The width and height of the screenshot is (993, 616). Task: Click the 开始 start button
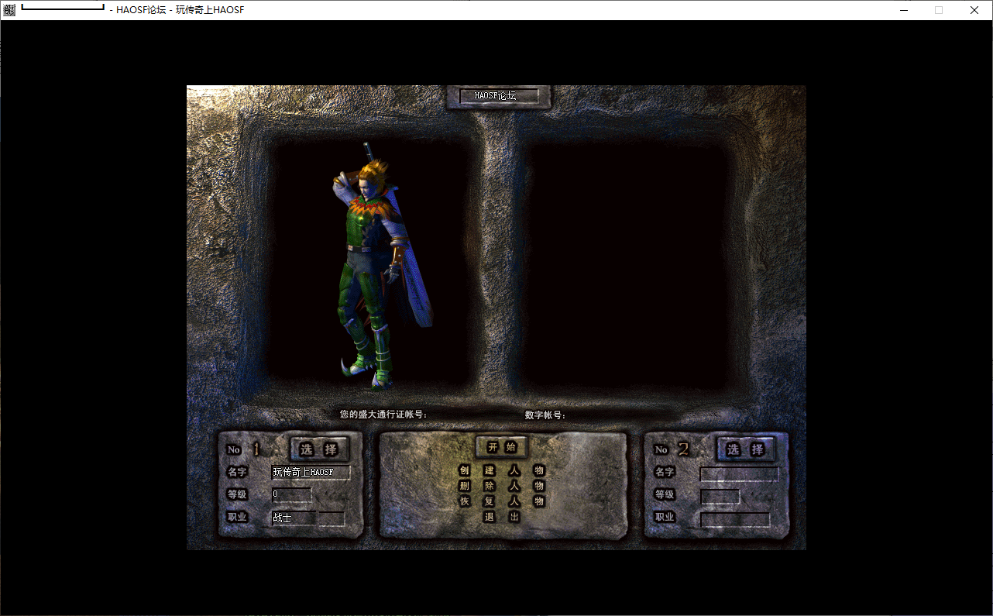[501, 447]
